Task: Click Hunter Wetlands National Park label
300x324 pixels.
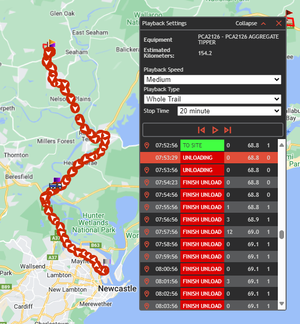Action: pyautogui.click(x=94, y=223)
